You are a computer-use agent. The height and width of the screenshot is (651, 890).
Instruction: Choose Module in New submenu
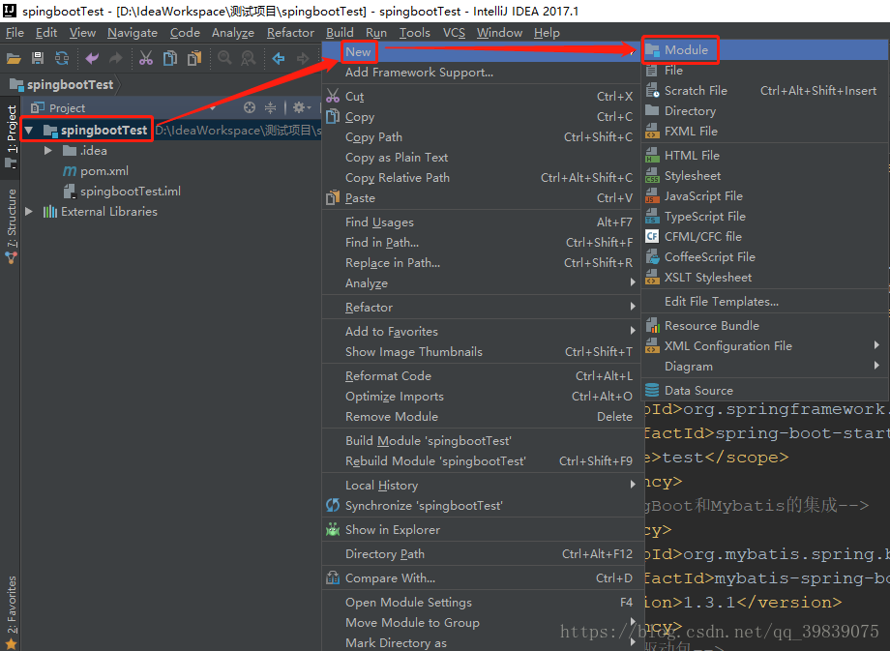pyautogui.click(x=764, y=50)
